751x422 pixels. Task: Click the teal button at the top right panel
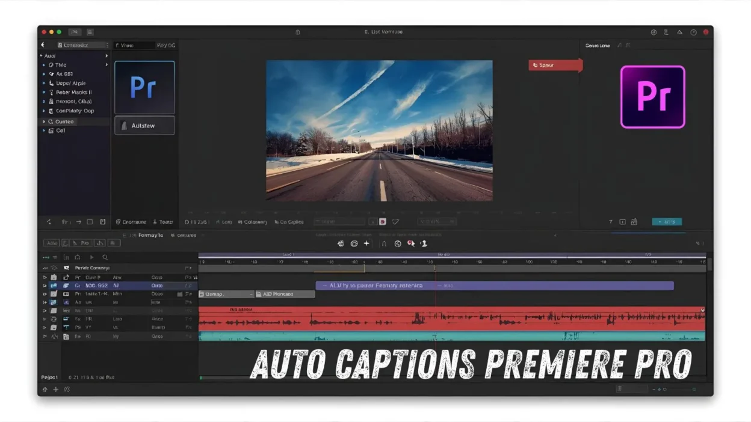coord(666,221)
